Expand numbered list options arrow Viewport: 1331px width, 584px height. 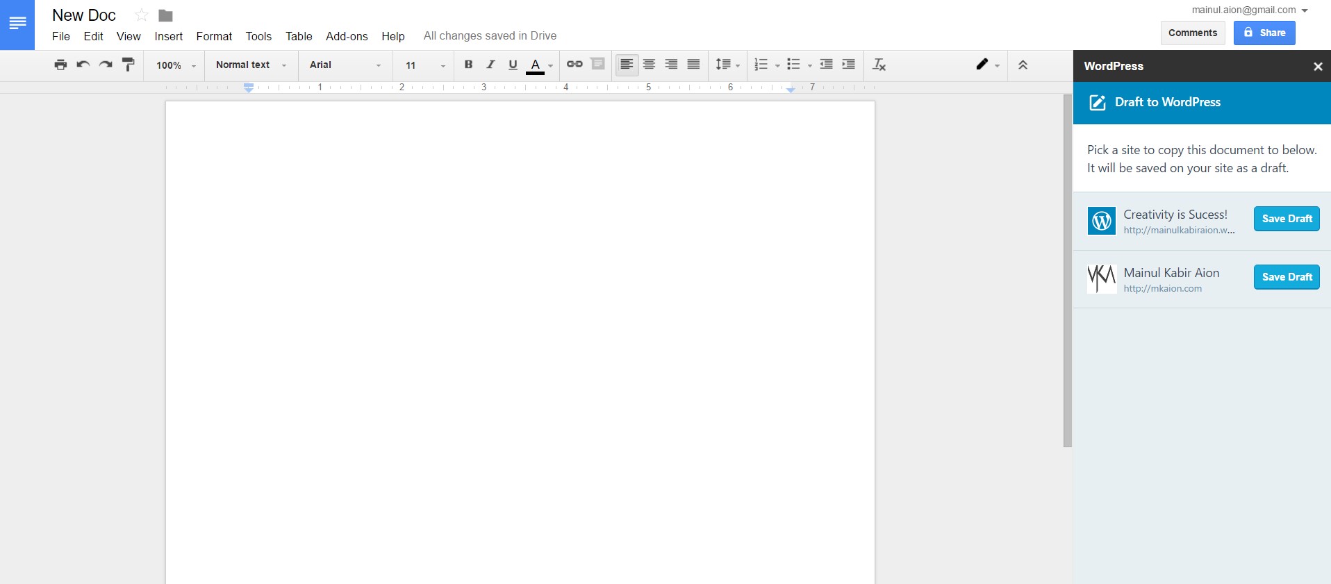point(777,65)
